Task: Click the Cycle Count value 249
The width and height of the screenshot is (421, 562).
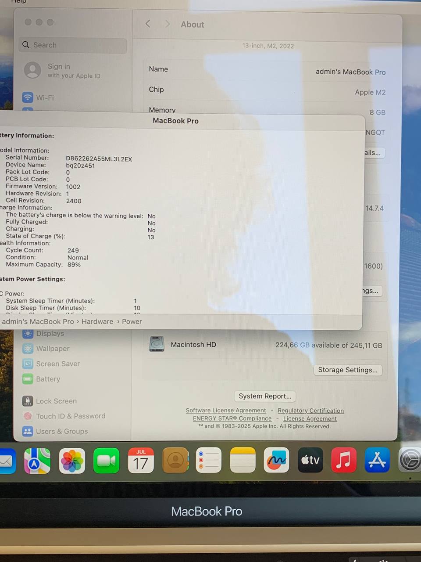Action: (73, 250)
